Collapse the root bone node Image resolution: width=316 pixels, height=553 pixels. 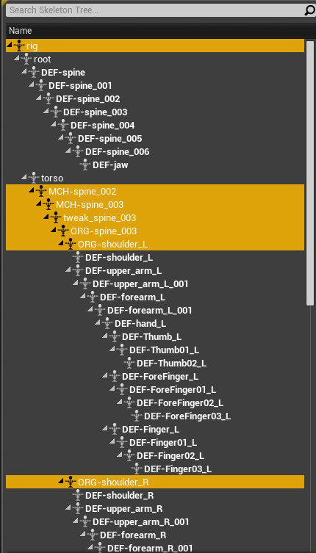pyautogui.click(x=17, y=58)
